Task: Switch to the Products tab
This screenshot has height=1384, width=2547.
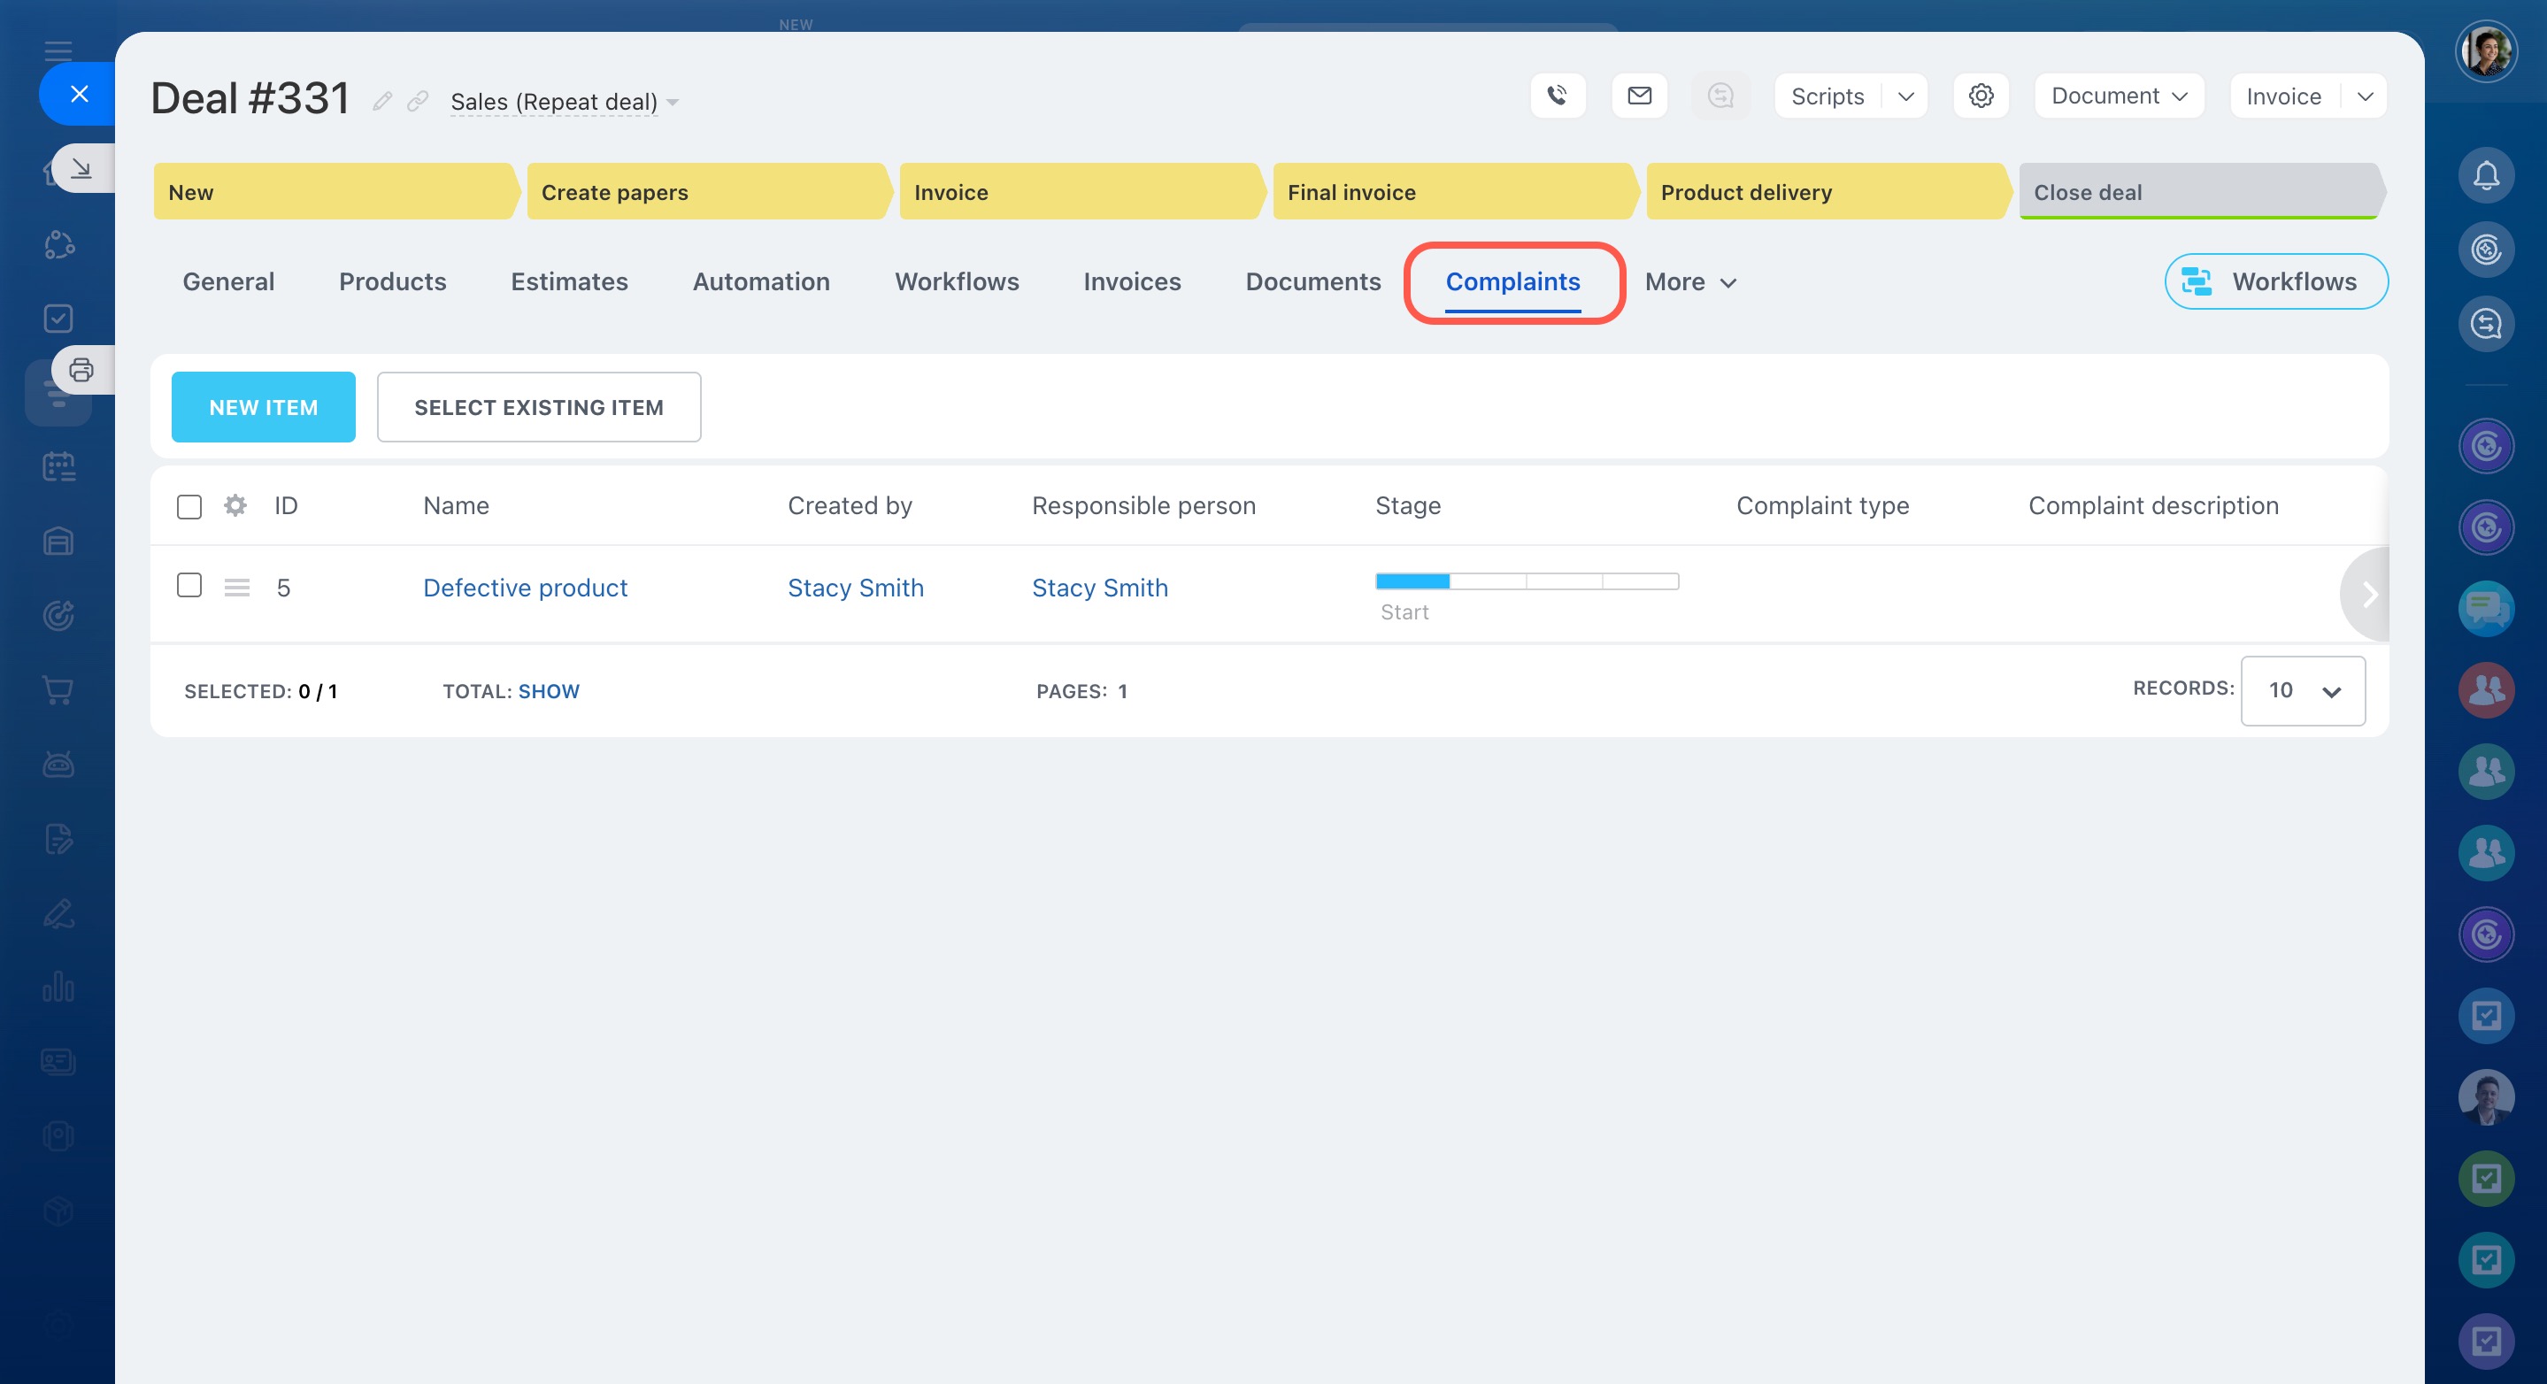Action: click(x=393, y=283)
